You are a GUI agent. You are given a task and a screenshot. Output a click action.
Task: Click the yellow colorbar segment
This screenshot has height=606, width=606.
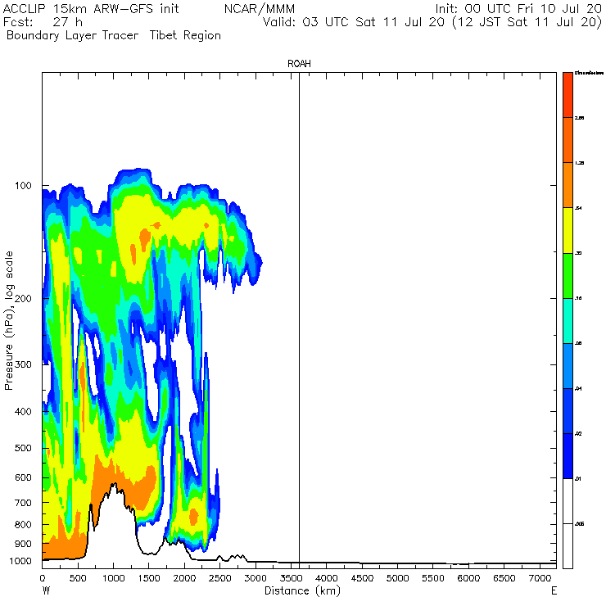point(568,230)
